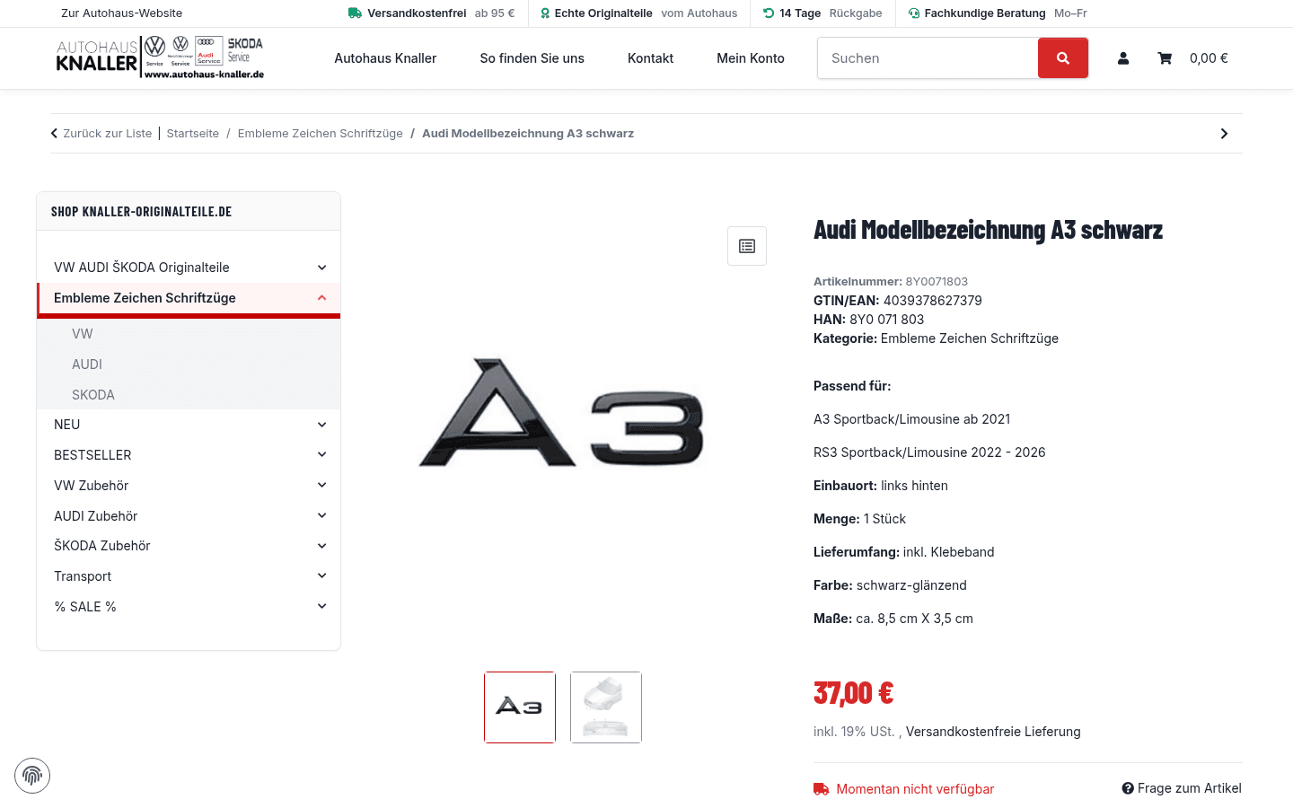Open the Autohaus Knaller menu
The image size is (1293, 808).
(x=385, y=58)
